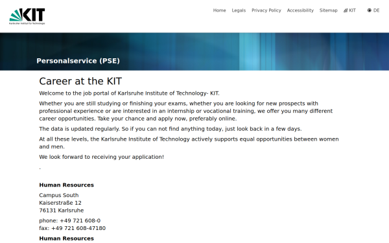Open the Sitemap link
Screen dimensions: 389x243
[x=328, y=10]
